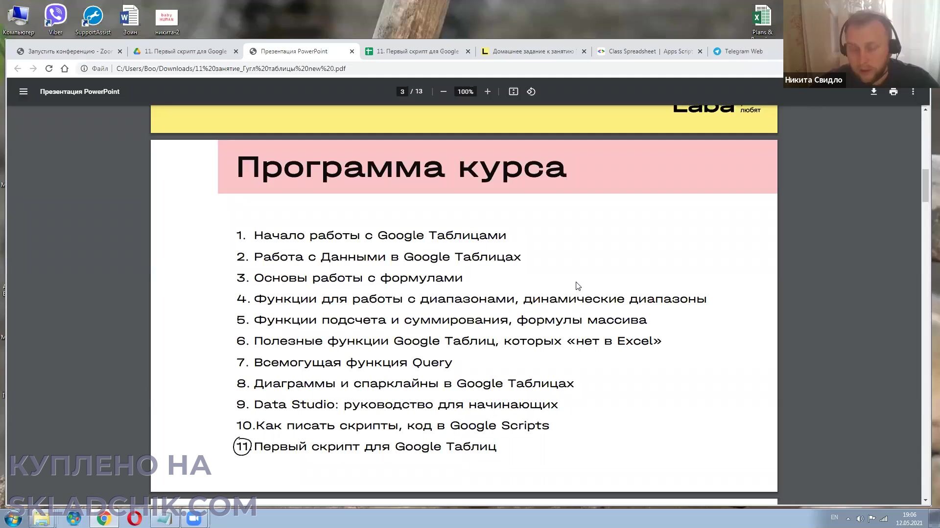
Task: Open the Windows Start menu
Action: point(13,519)
